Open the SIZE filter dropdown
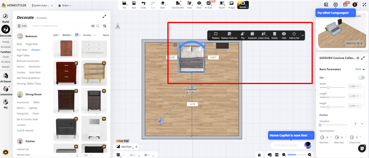Viewport: 369px width, 158px height. click(x=57, y=35)
